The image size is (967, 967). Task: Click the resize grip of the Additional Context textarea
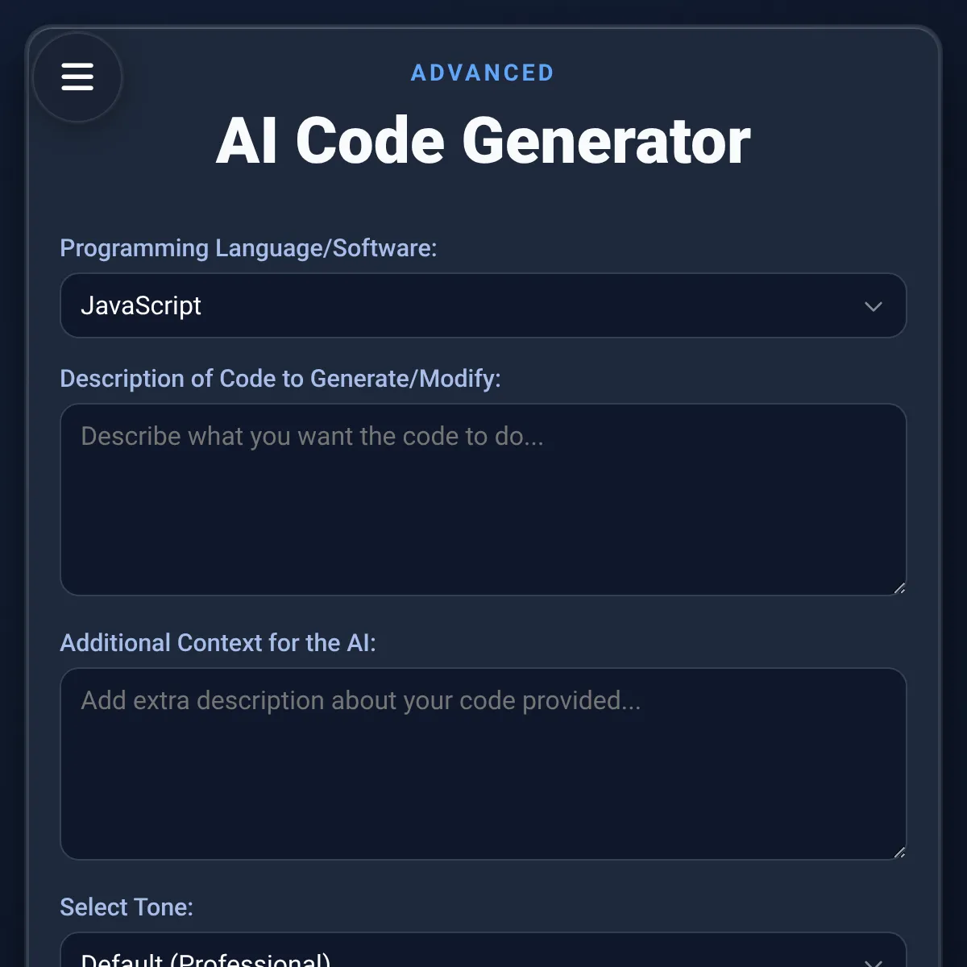click(899, 853)
